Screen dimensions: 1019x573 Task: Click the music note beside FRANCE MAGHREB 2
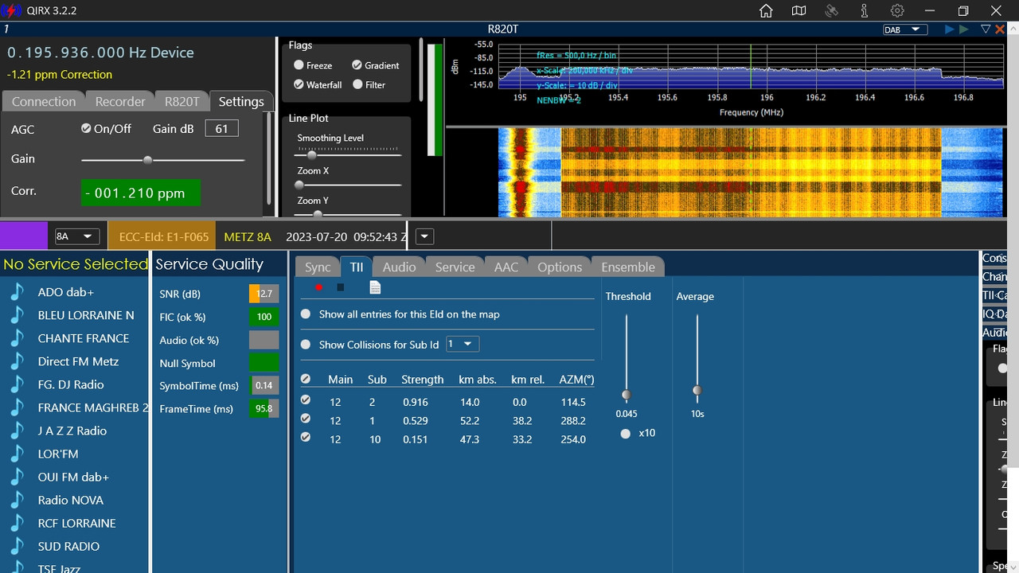(17, 407)
